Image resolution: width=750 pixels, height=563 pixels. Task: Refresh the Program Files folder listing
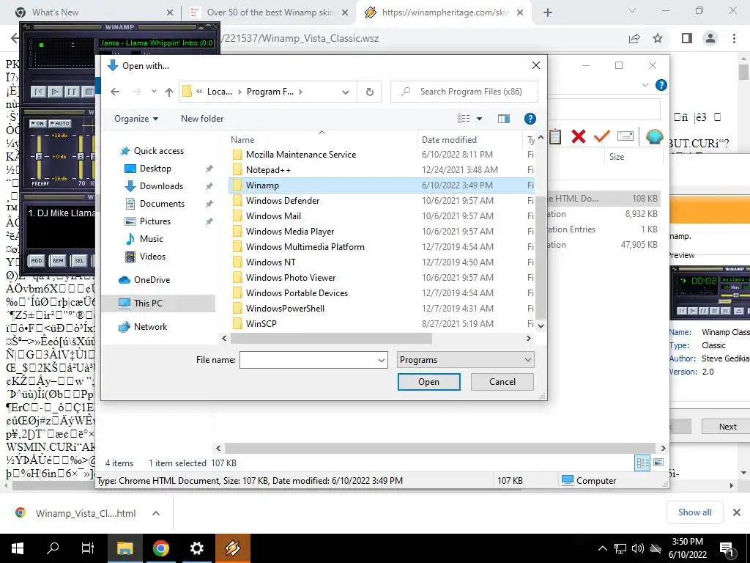[369, 92]
